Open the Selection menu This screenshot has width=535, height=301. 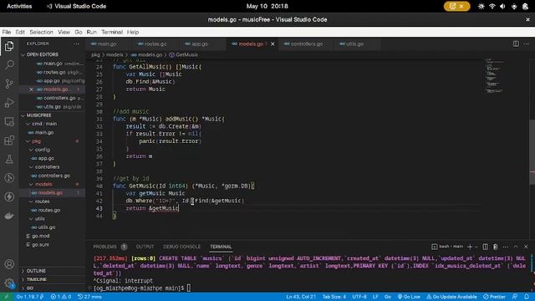point(41,32)
